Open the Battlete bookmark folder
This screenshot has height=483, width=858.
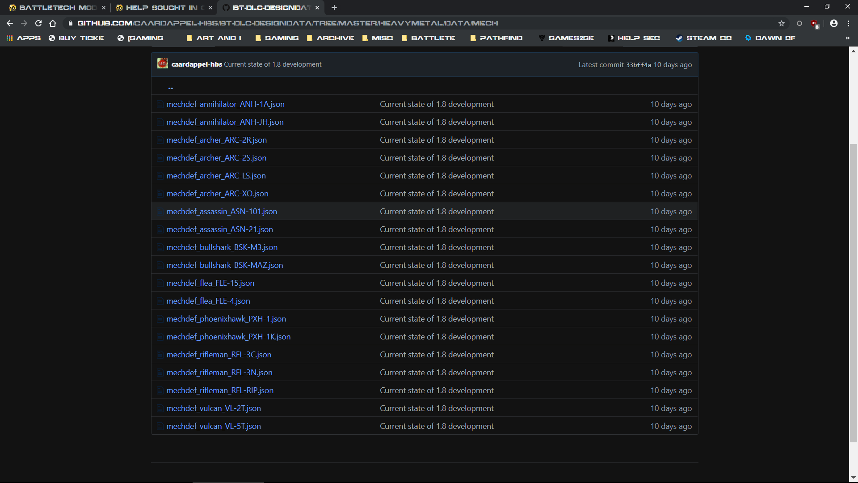point(429,38)
